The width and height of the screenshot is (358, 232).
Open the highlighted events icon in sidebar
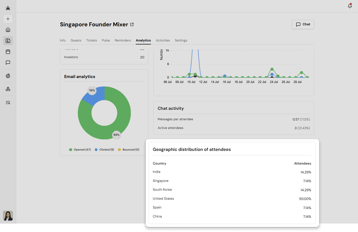click(x=8, y=41)
